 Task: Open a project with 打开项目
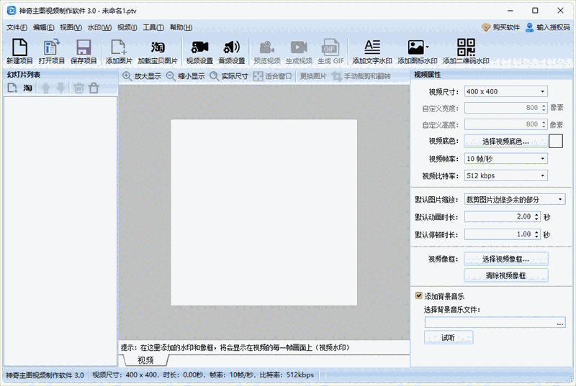pos(51,51)
